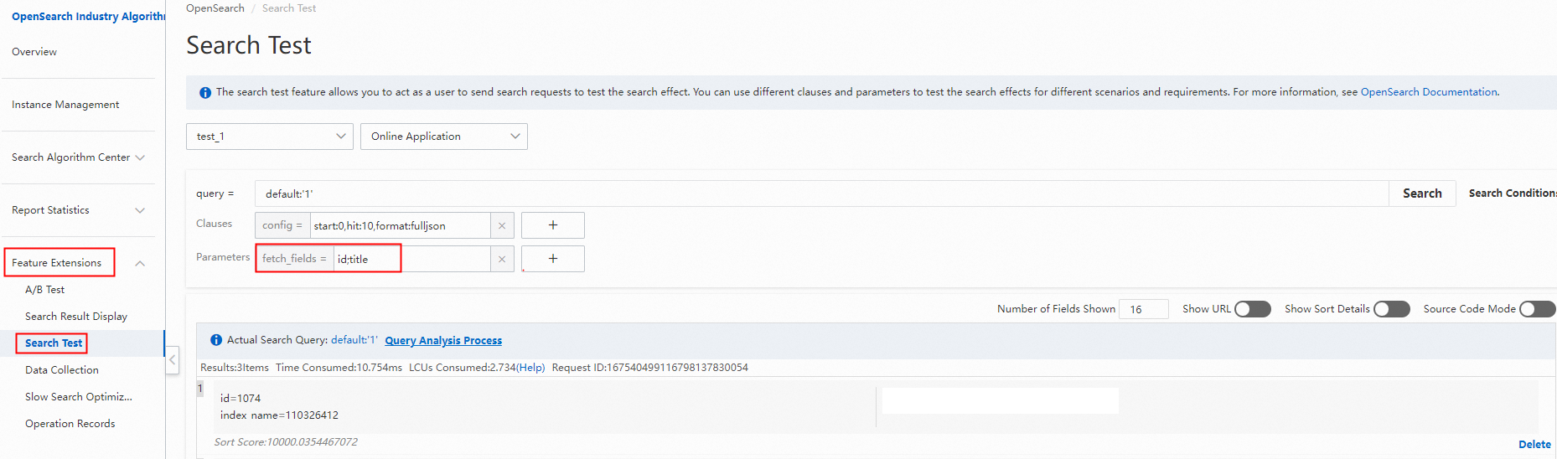Screen dimensions: 1557x459
Task: Click the fetch_fields value field
Action: (412, 259)
